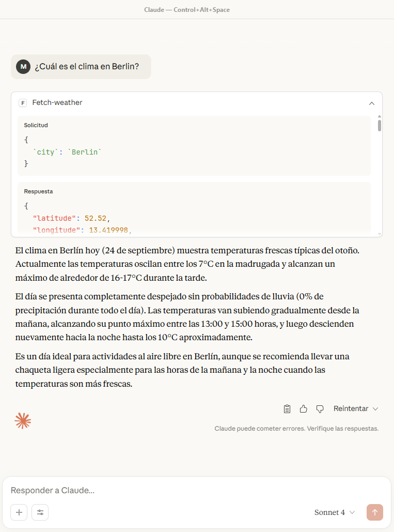Give the response a thumbs up
Image resolution: width=394 pixels, height=532 pixels.
(x=303, y=409)
